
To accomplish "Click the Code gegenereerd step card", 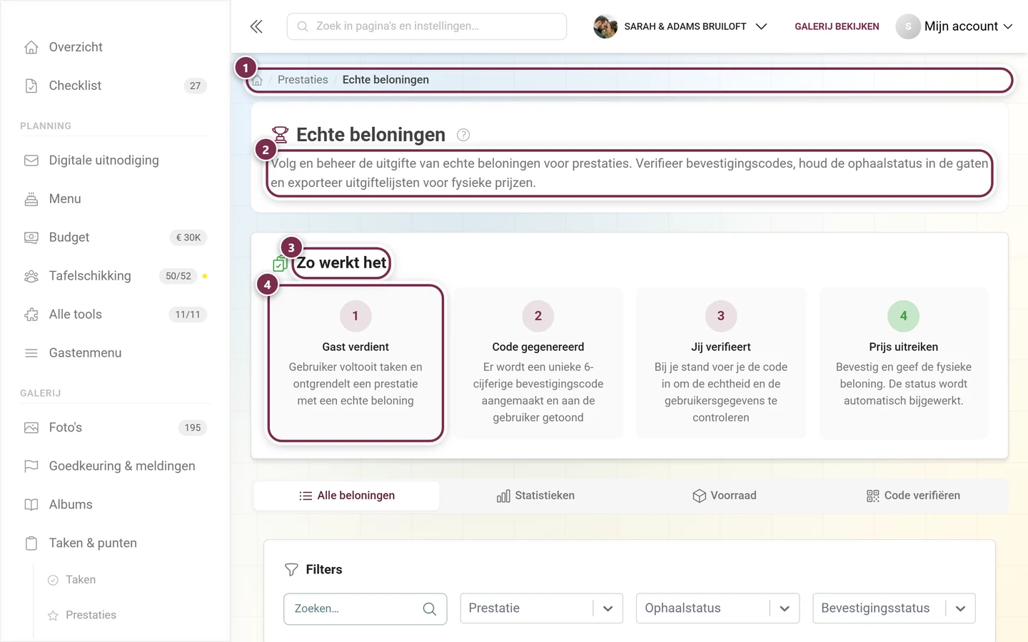I will [x=538, y=363].
